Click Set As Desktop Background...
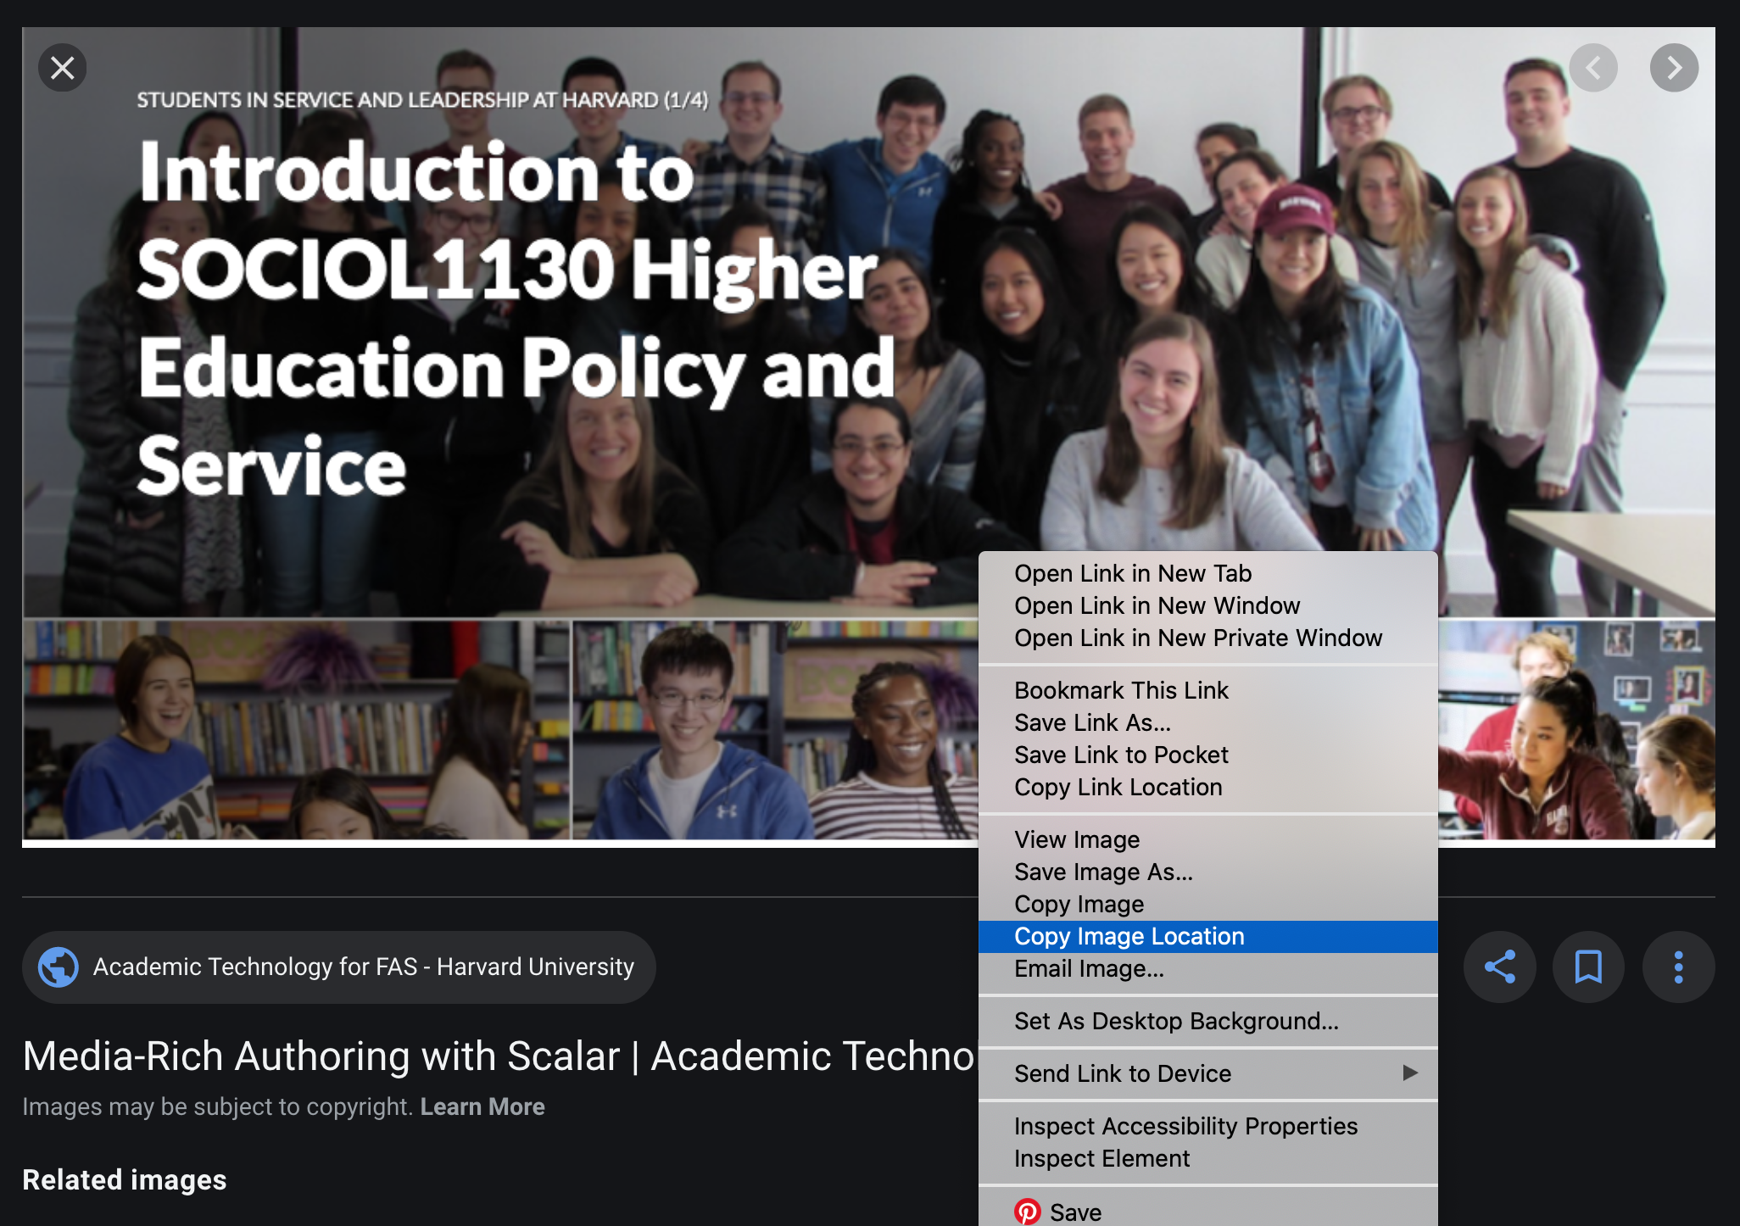Viewport: 1740px width, 1226px height. 1176,1021
